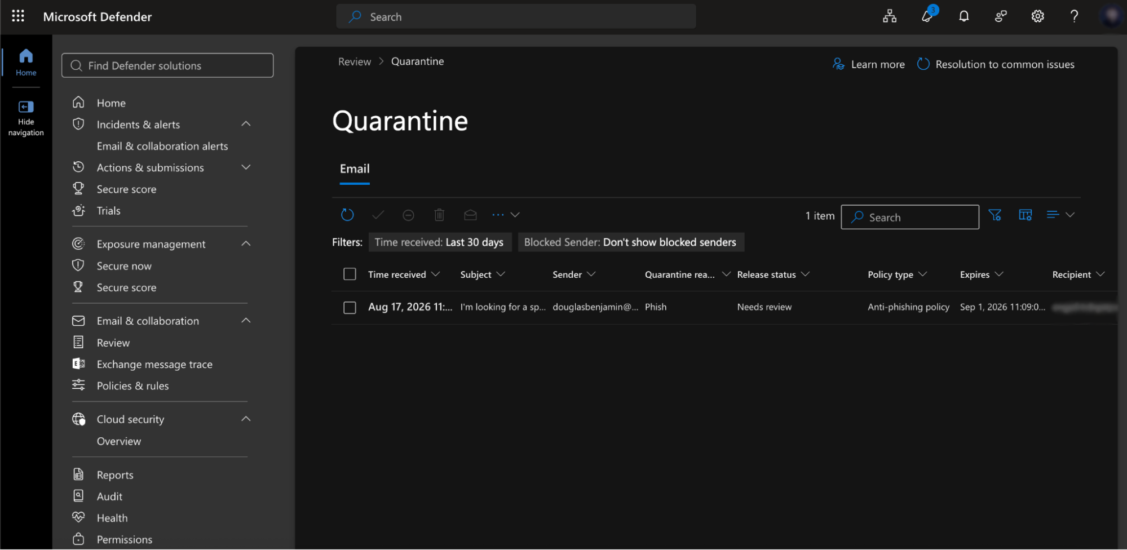The image size is (1127, 550).
Task: Click the 'Anti-phishing policy' cell
Action: [908, 307]
